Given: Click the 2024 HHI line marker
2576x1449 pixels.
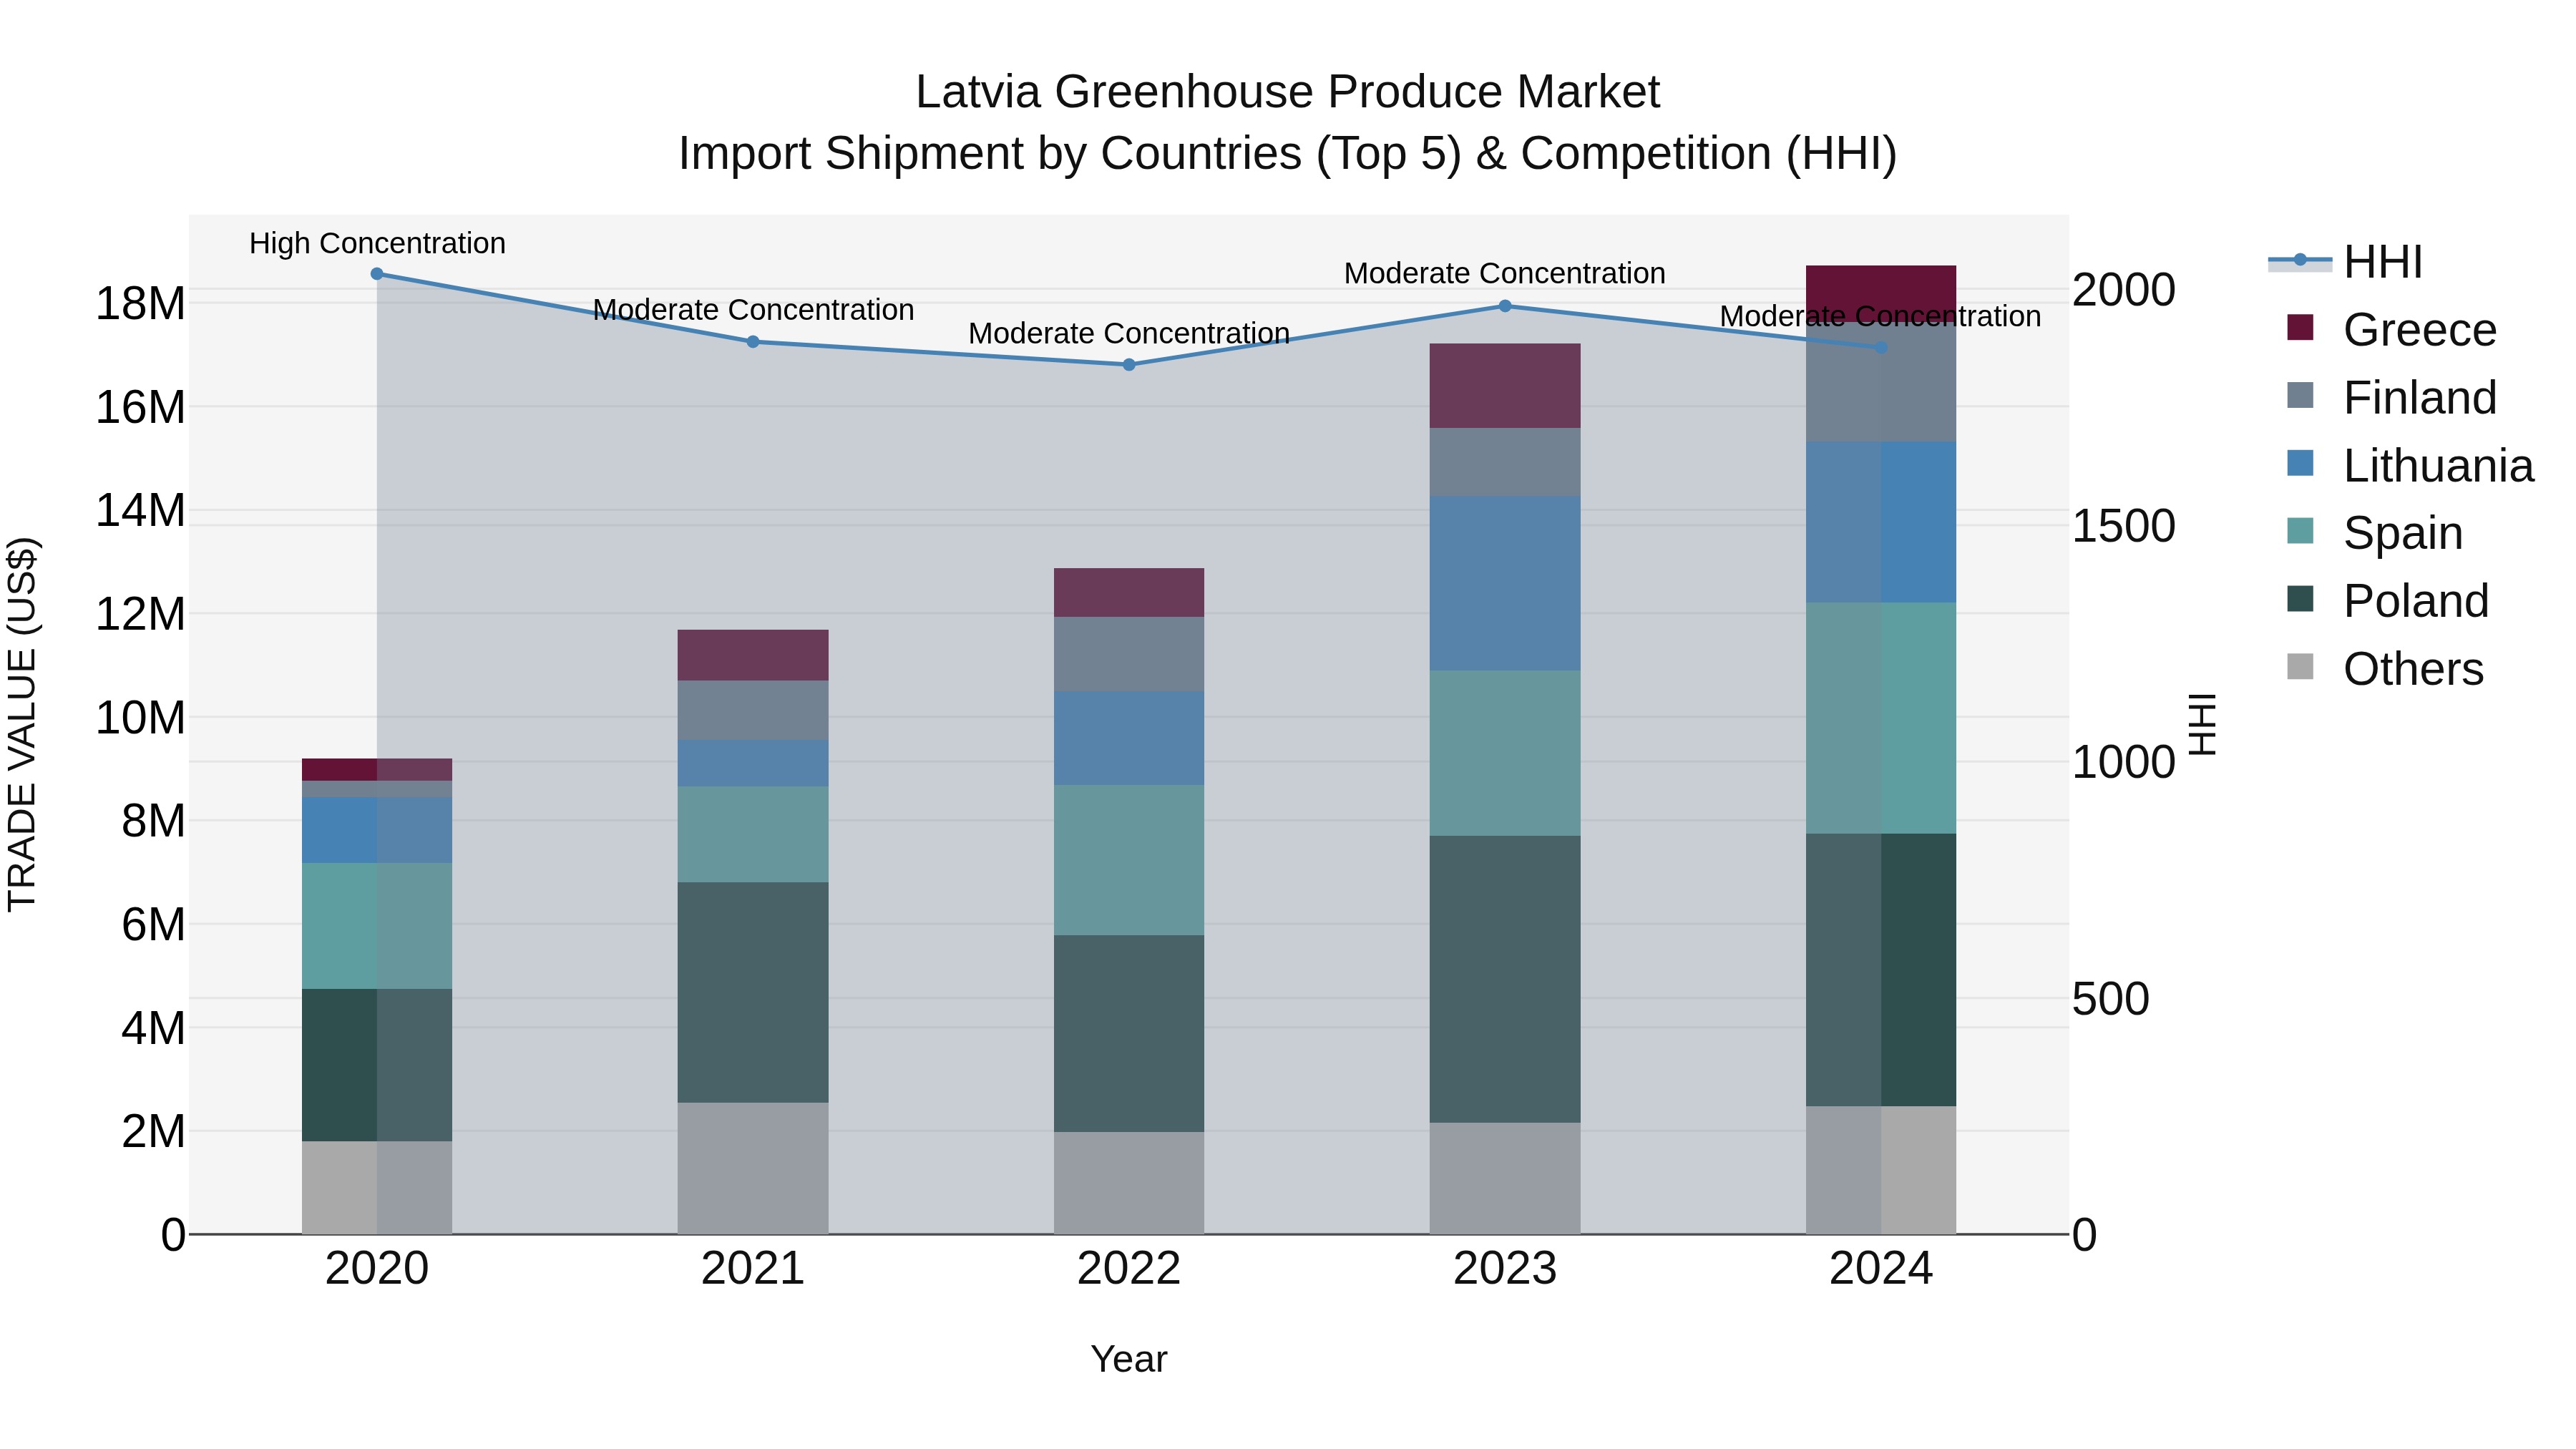Looking at the screenshot, I should (x=1881, y=348).
